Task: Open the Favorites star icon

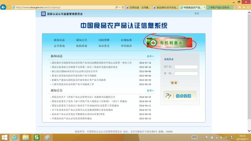Action: coord(244,8)
